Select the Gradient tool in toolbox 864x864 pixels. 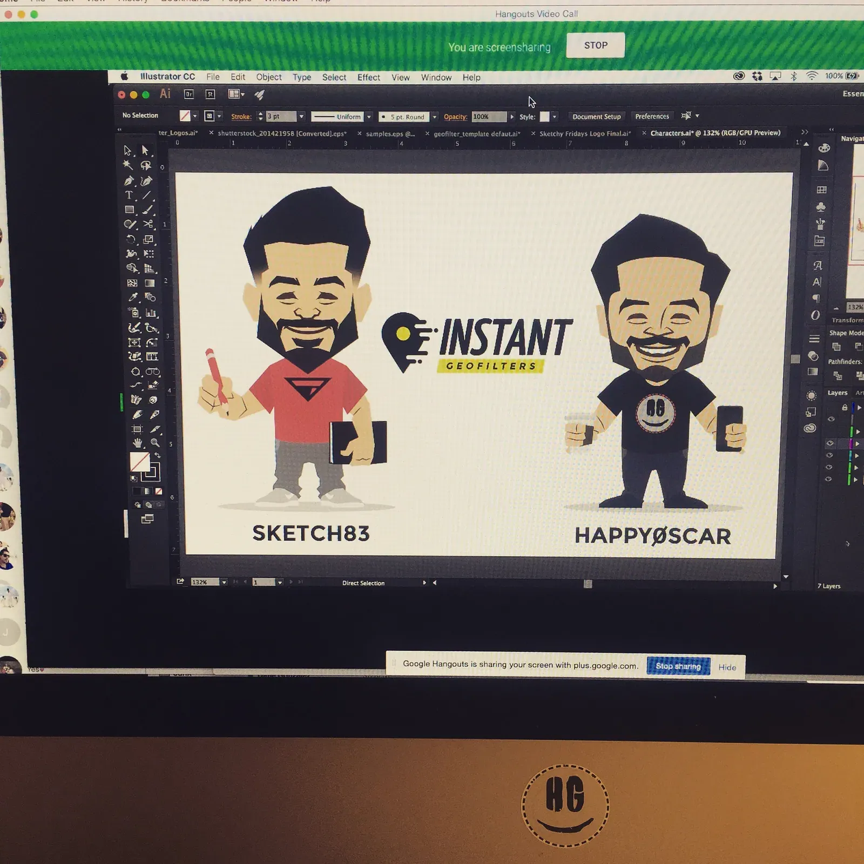150,283
